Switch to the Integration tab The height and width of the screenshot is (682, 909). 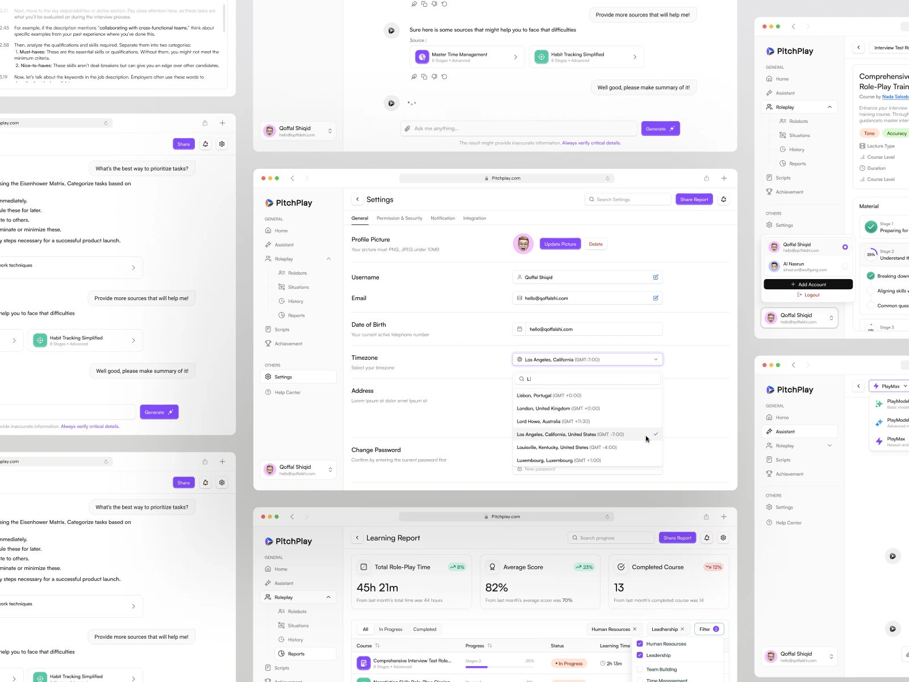(474, 218)
